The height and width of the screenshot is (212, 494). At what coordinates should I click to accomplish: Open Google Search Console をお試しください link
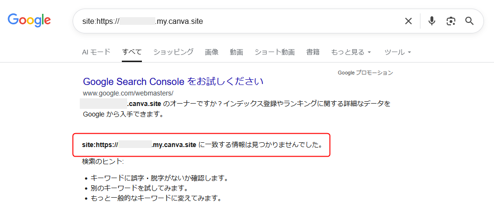173,81
